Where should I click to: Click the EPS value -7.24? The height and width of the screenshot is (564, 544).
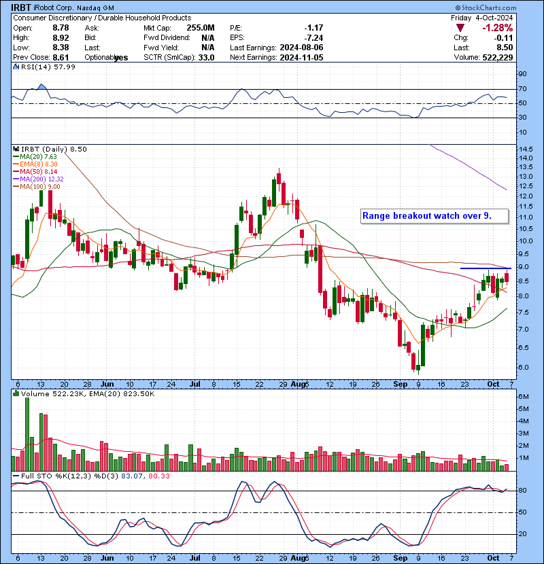[313, 38]
